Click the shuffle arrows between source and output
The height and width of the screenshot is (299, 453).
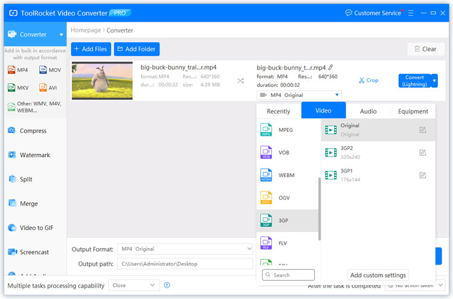pos(240,80)
